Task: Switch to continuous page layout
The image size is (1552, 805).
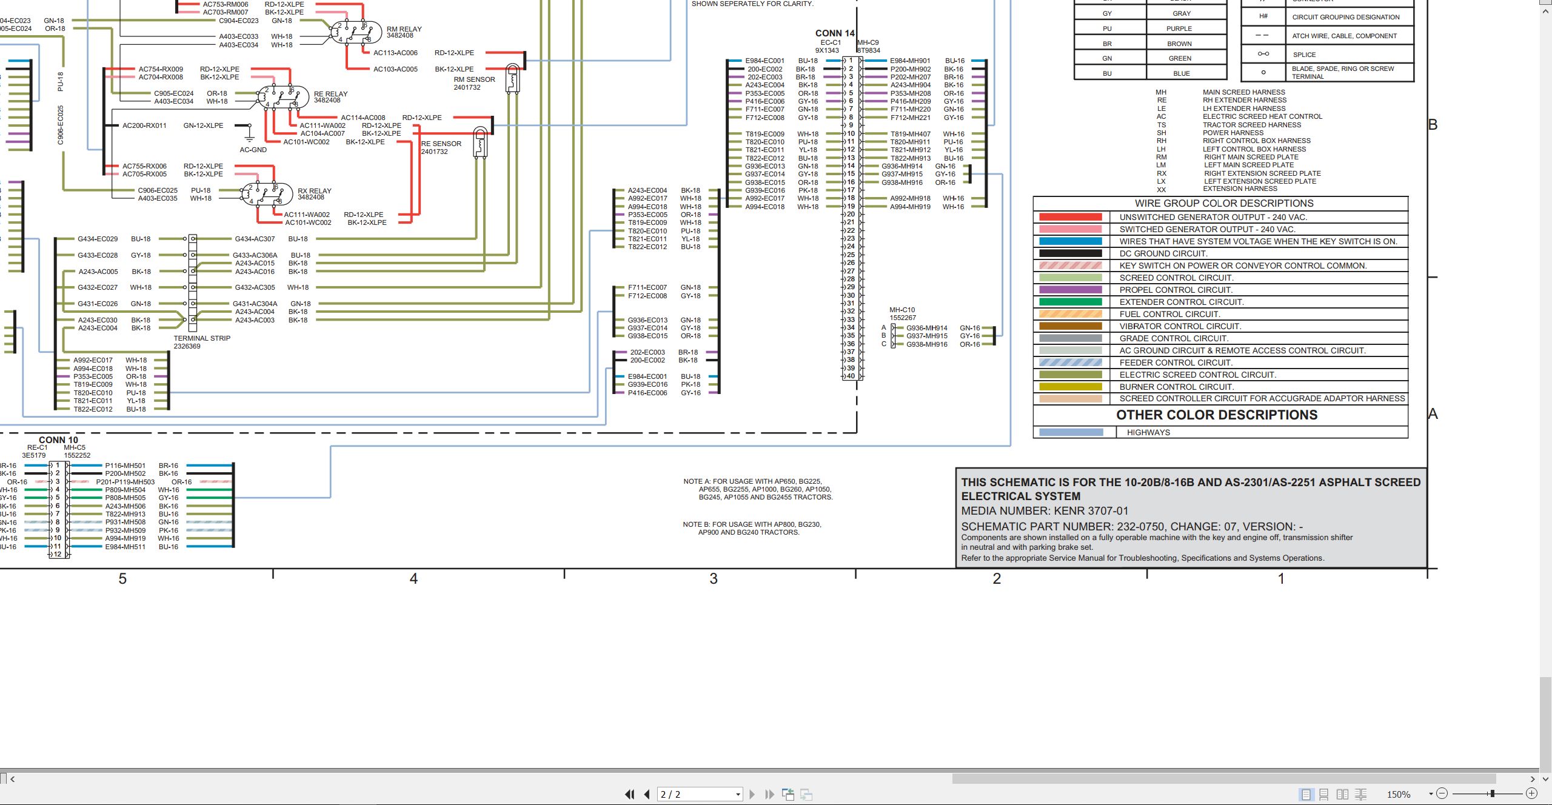Action: click(x=1324, y=794)
